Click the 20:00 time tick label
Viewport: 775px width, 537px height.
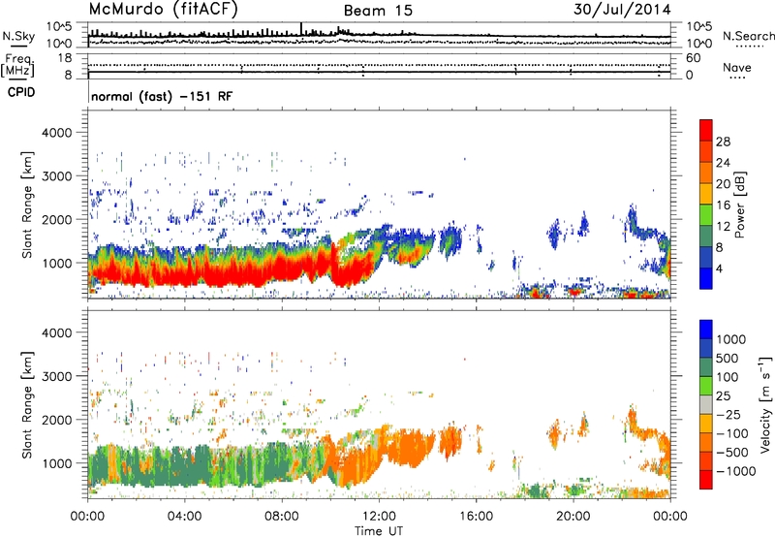(x=573, y=517)
